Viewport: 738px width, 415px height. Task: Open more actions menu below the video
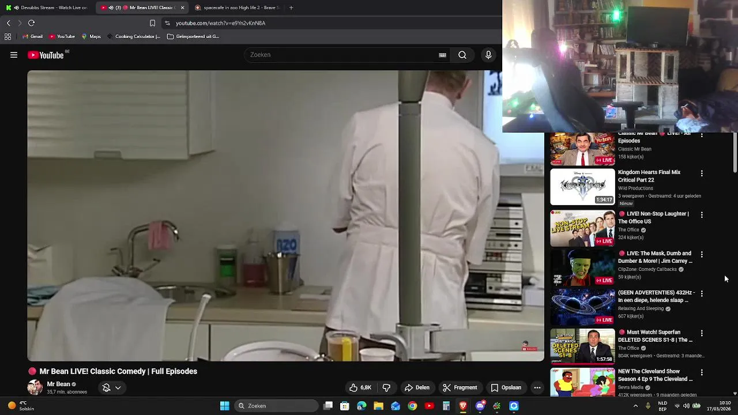pos(537,387)
